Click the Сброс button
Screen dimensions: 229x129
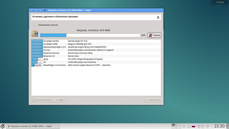point(59,100)
